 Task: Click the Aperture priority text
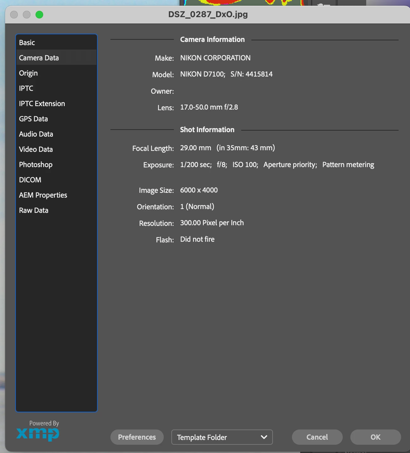pos(290,165)
